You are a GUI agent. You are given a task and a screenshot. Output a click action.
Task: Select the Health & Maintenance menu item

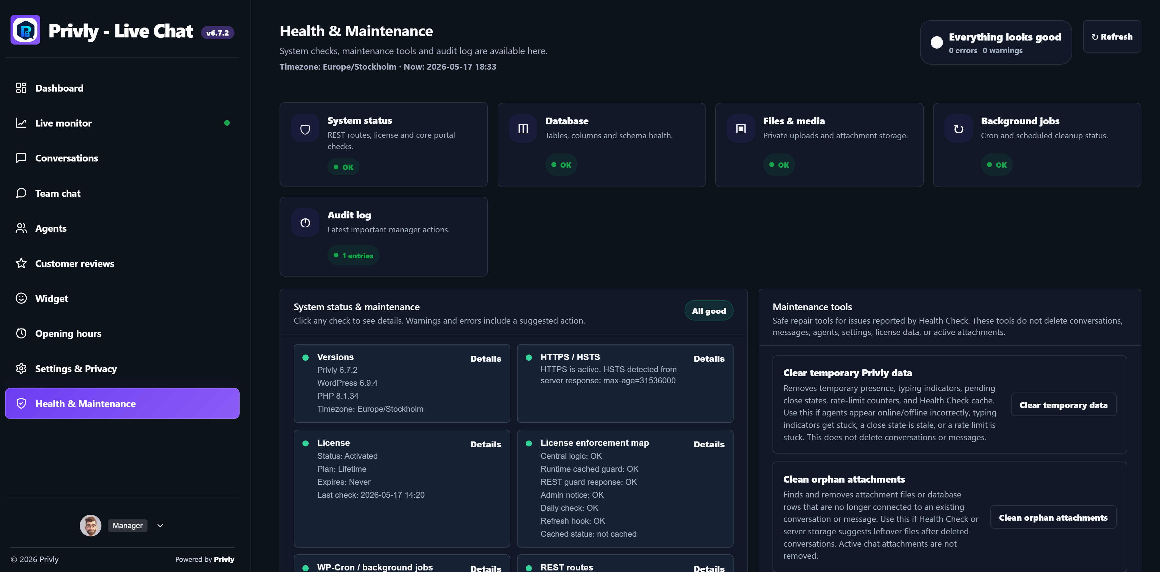click(x=122, y=403)
